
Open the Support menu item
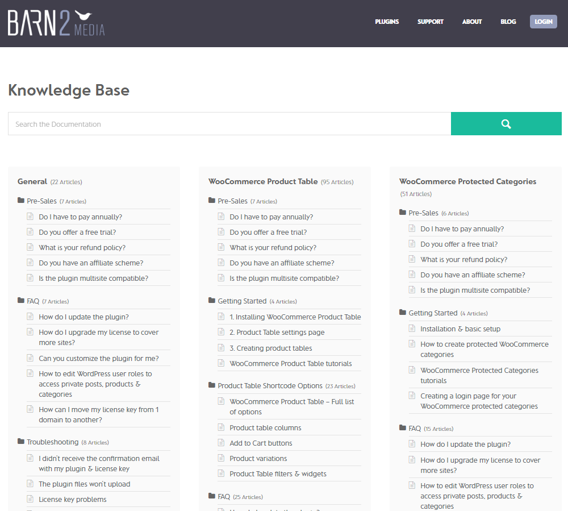pyautogui.click(x=431, y=22)
